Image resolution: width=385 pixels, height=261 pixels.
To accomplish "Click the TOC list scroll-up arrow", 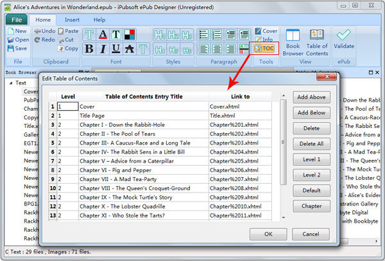I will pos(284,96).
